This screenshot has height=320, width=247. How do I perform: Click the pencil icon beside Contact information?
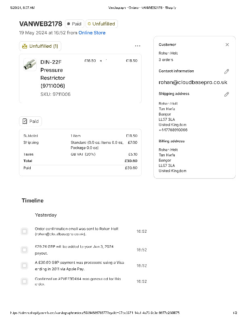[226, 72]
